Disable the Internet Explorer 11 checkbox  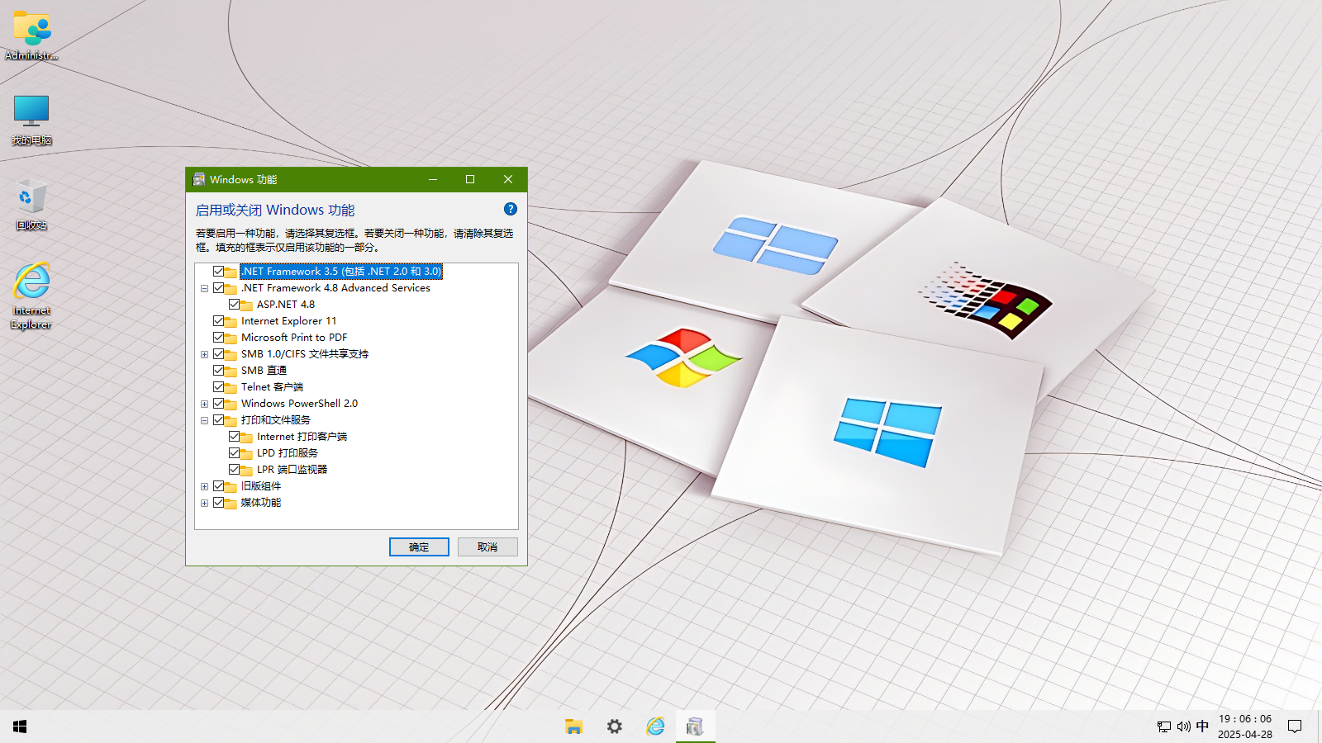tap(218, 320)
